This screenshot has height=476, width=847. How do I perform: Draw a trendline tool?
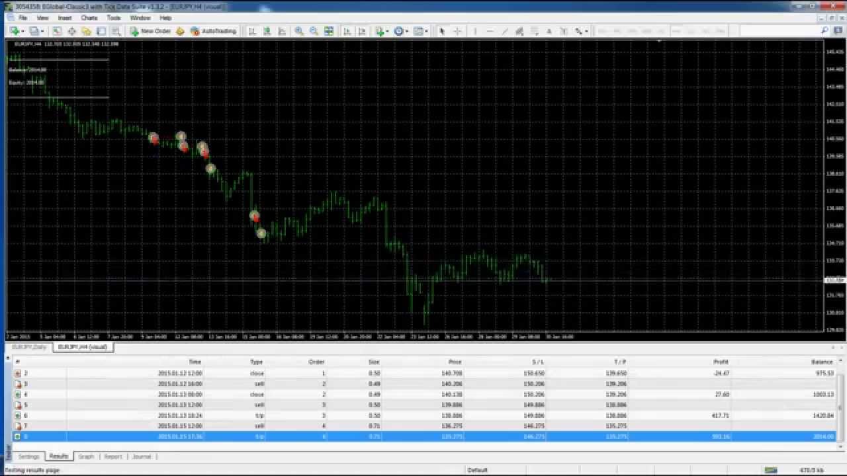tap(505, 31)
